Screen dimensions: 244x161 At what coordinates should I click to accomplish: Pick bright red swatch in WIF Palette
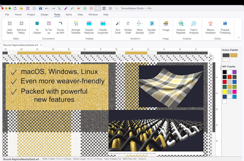[224, 82]
